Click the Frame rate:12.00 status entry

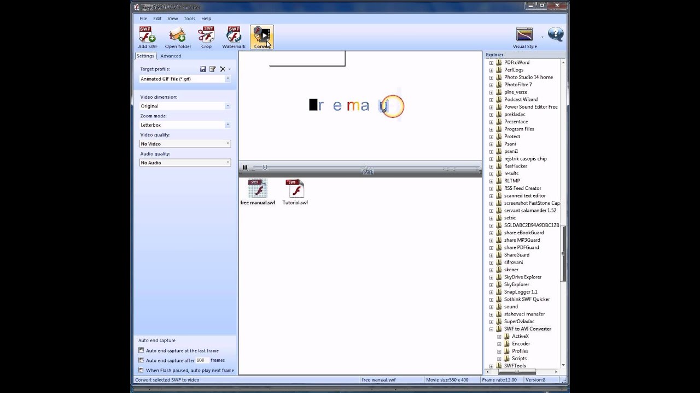click(x=498, y=380)
